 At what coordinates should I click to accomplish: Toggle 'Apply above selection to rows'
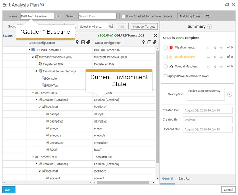coord(165,76)
